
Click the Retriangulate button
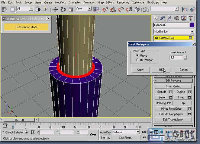point(163,103)
